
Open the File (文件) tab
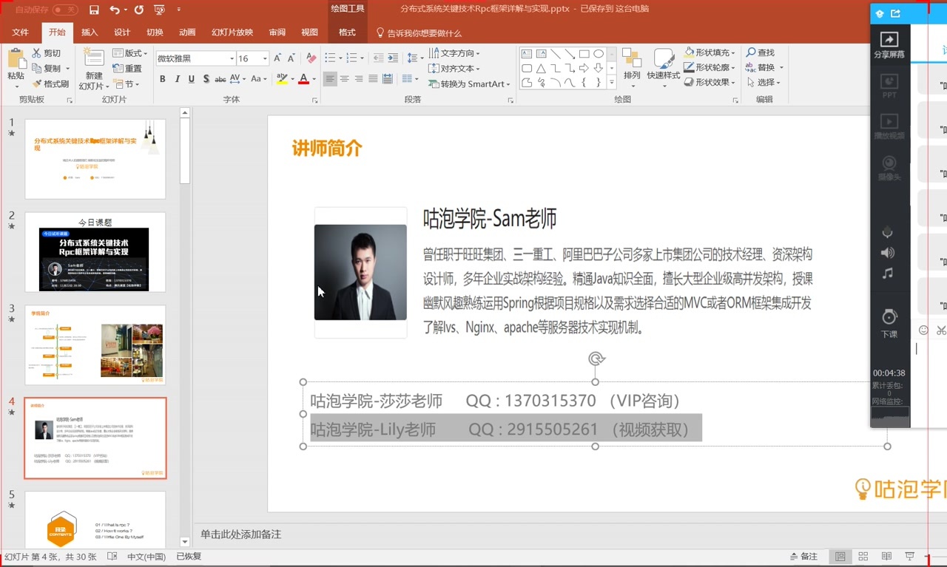pyautogui.click(x=20, y=33)
